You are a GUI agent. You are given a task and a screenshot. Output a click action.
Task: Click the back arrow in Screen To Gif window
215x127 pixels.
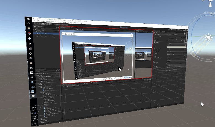[63, 34]
